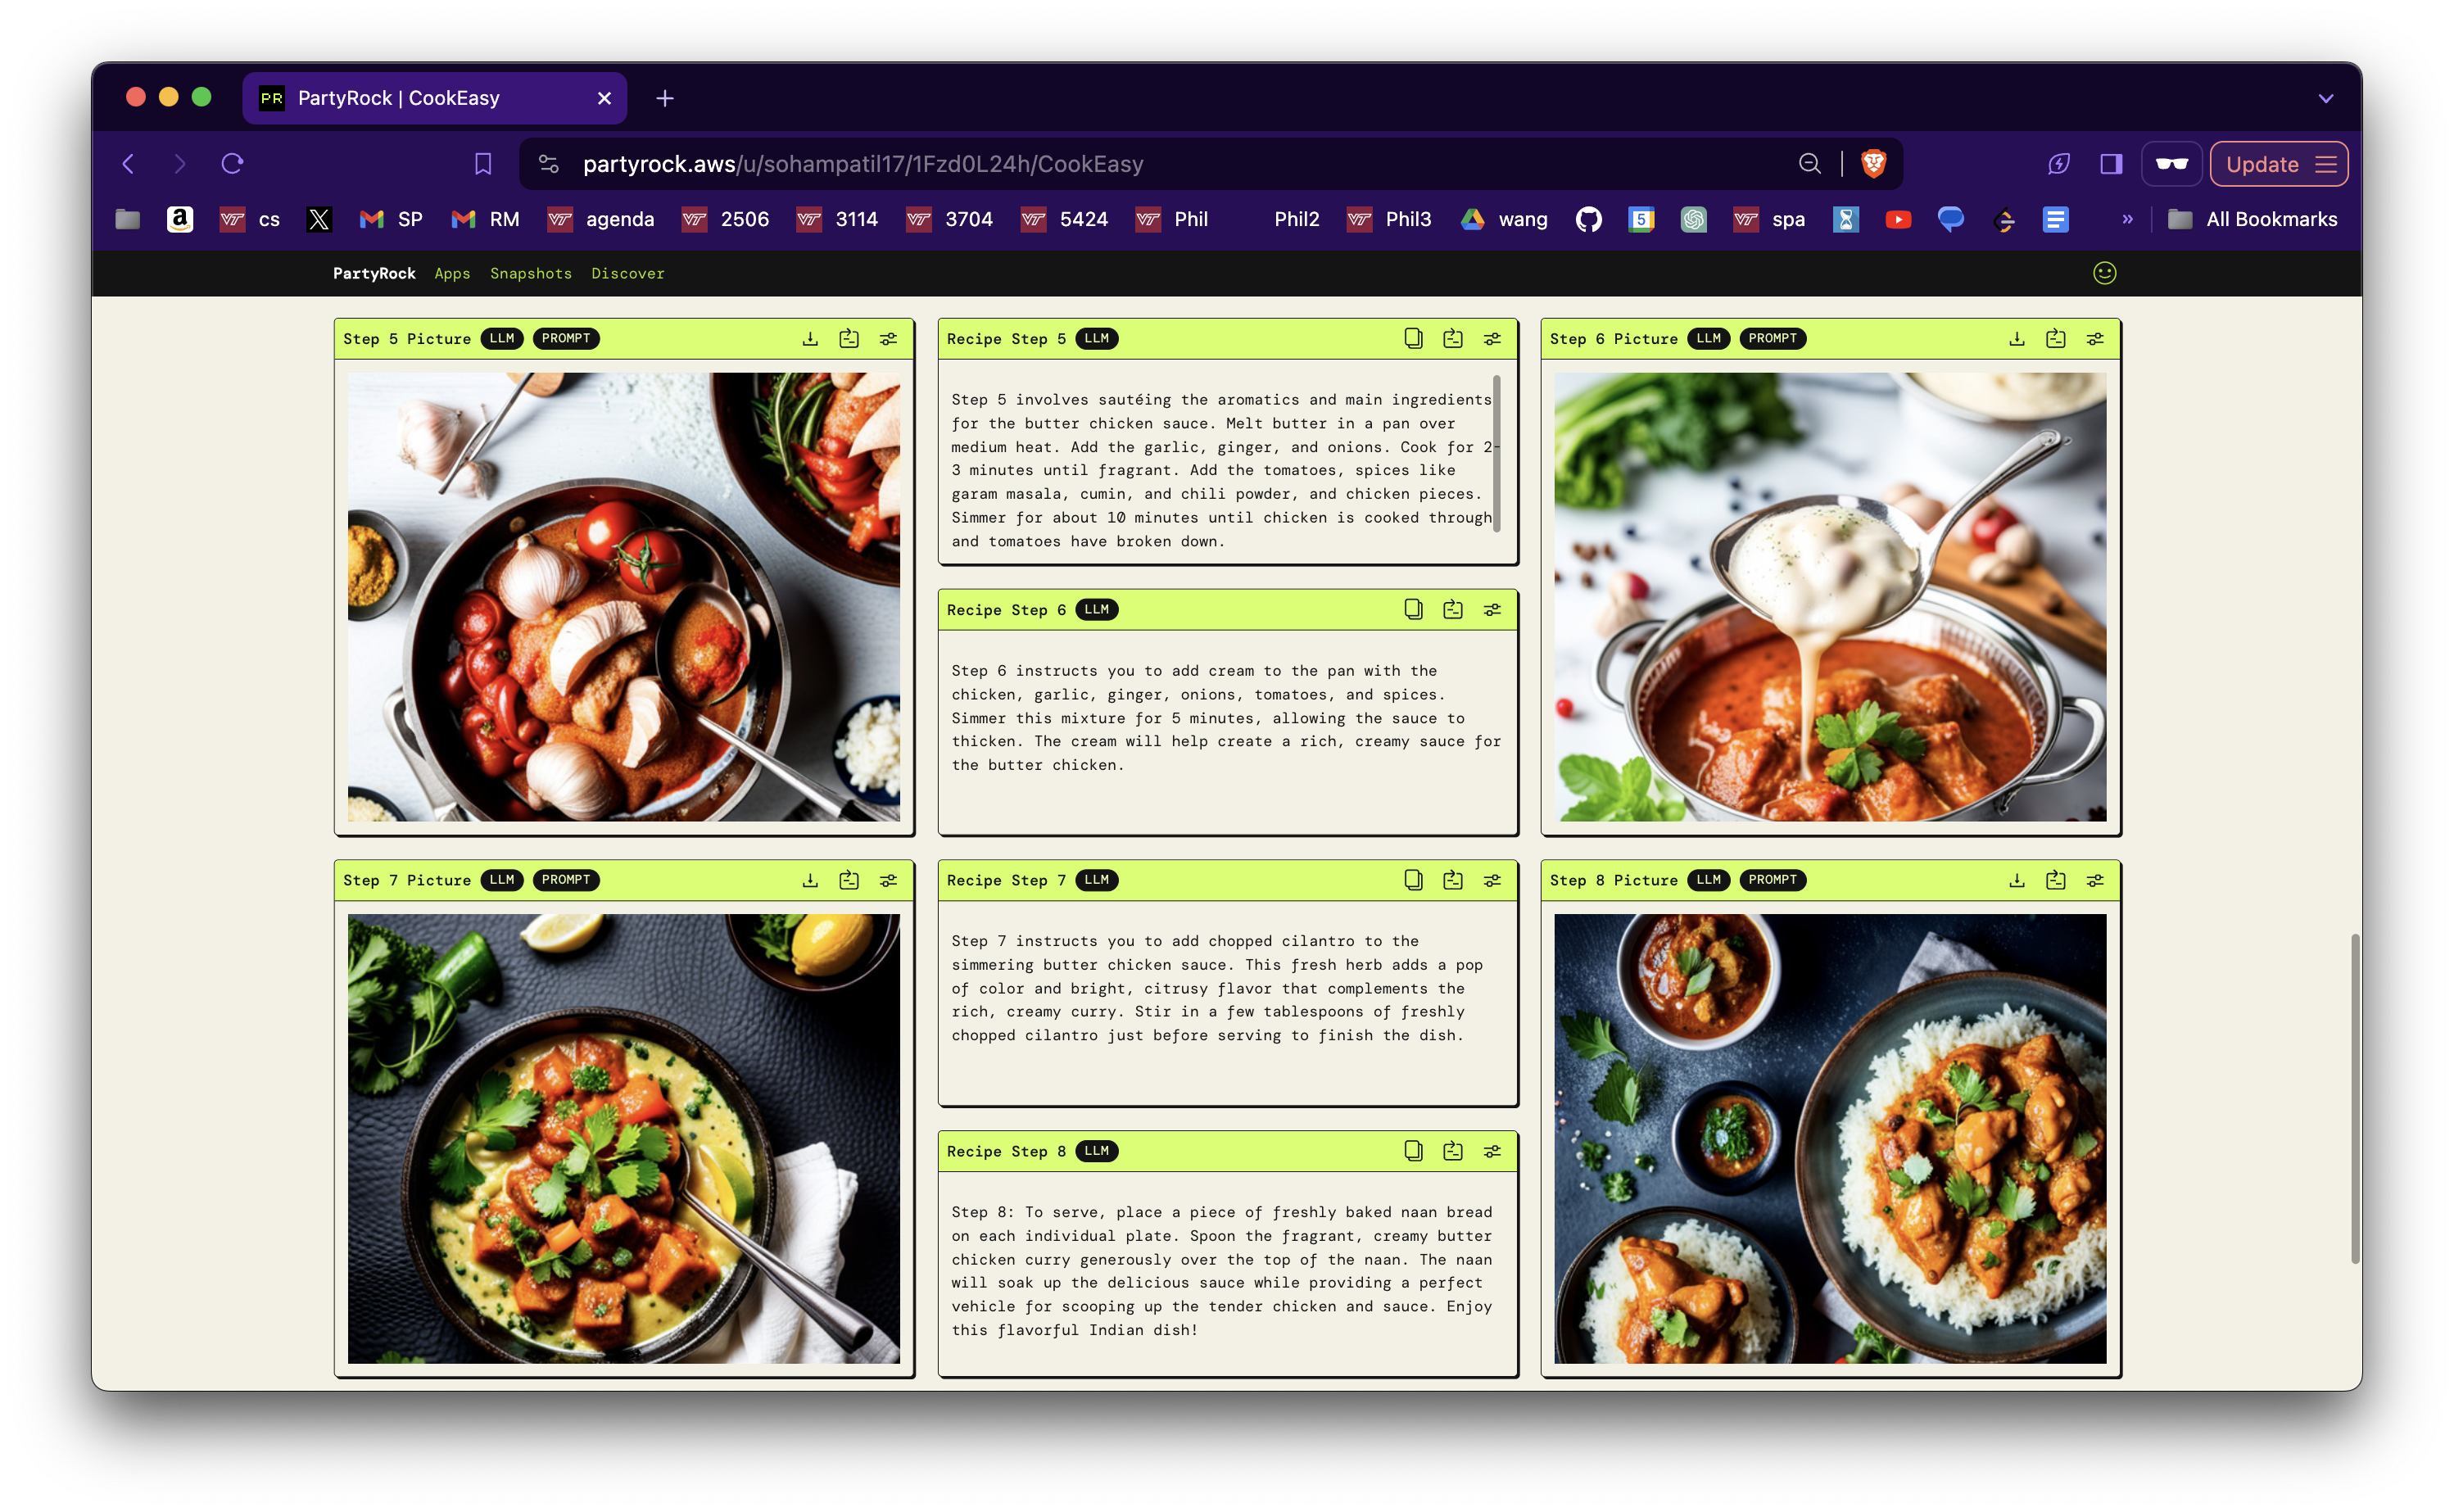Viewport: 2454px width, 1512px height.
Task: Copy Recipe Step 5 text
Action: [x=1413, y=339]
